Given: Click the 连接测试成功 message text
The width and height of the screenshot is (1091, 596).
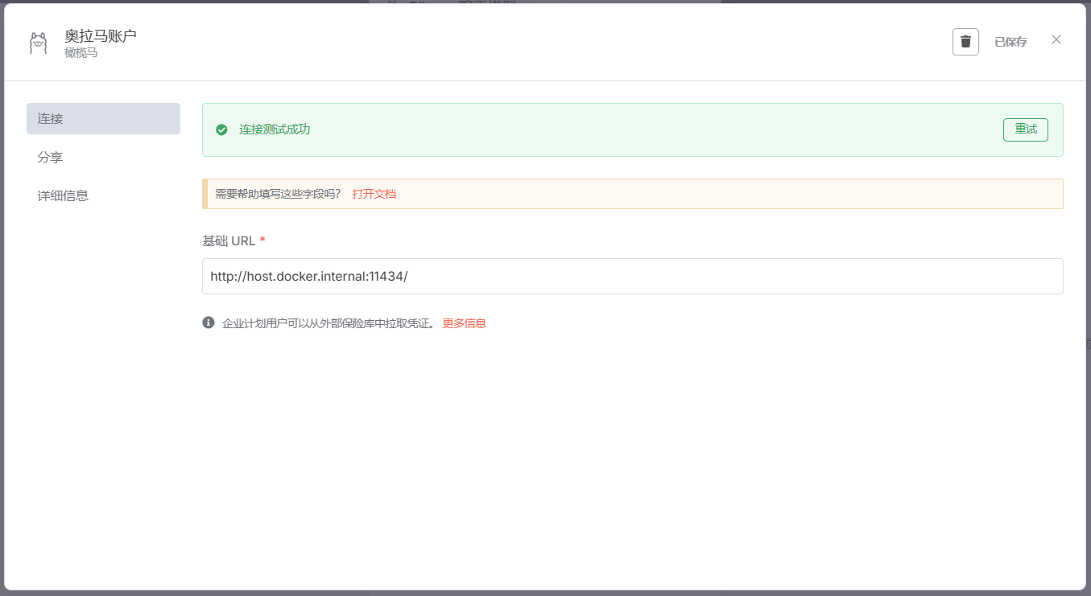Looking at the screenshot, I should [x=275, y=129].
